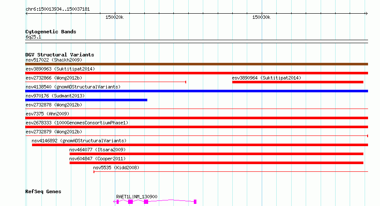
Task: Click the nsv517022 (Shaikh2009) brown variant bar
Action: (196, 64)
